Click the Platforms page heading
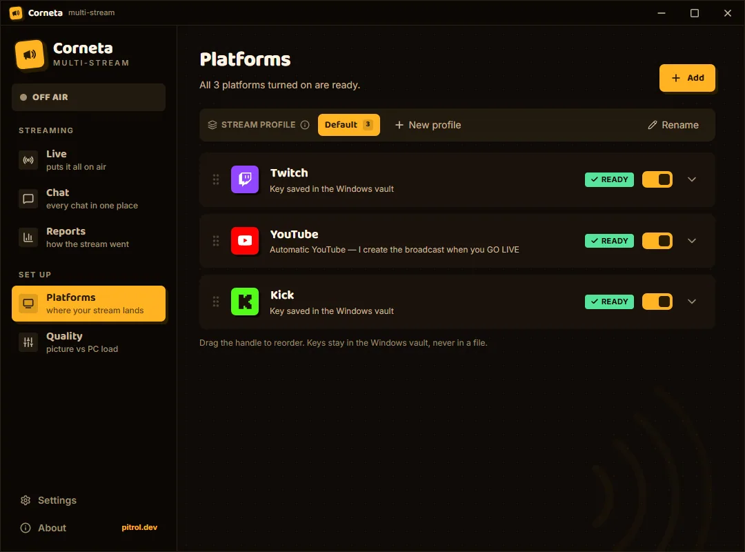 pos(245,59)
